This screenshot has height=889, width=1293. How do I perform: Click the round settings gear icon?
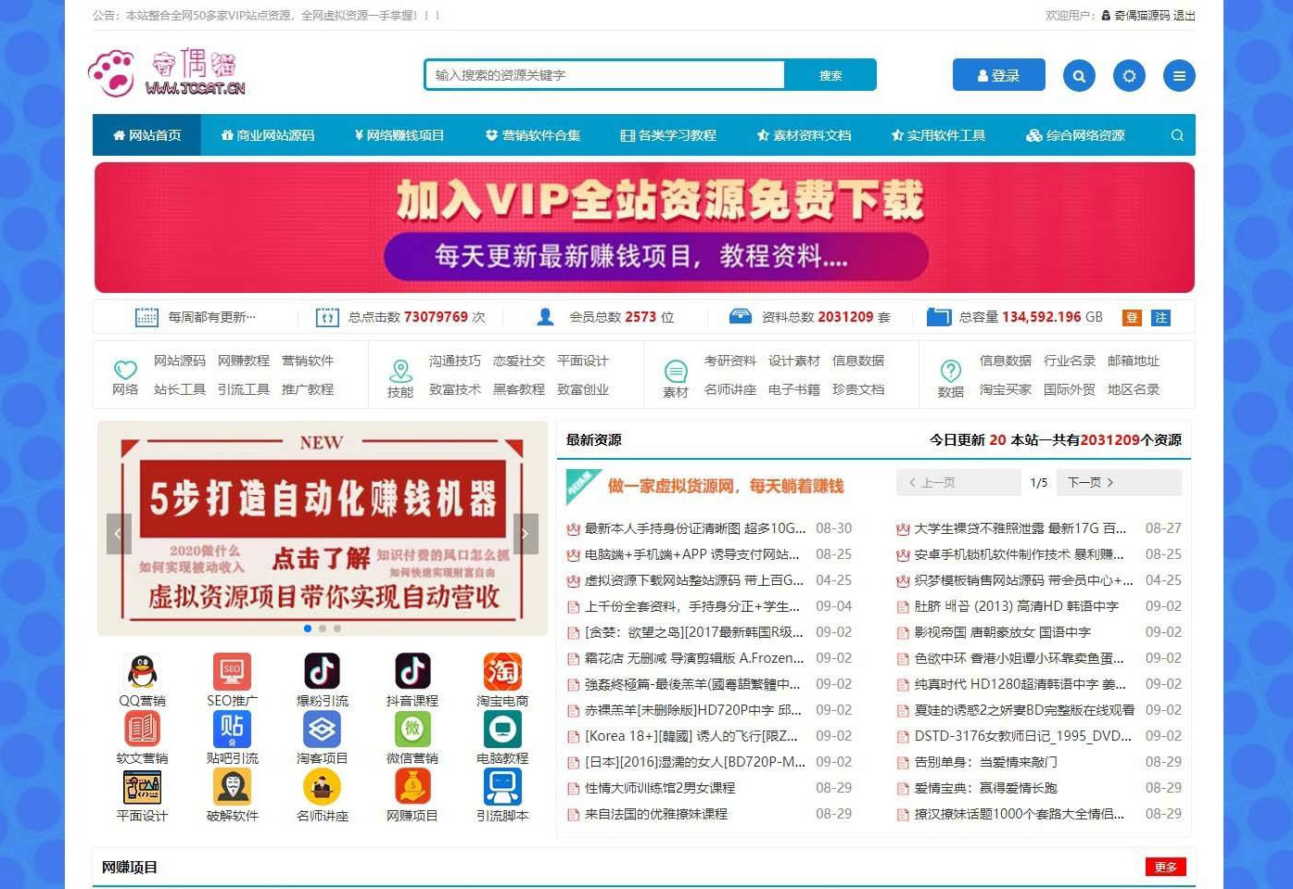click(x=1129, y=76)
